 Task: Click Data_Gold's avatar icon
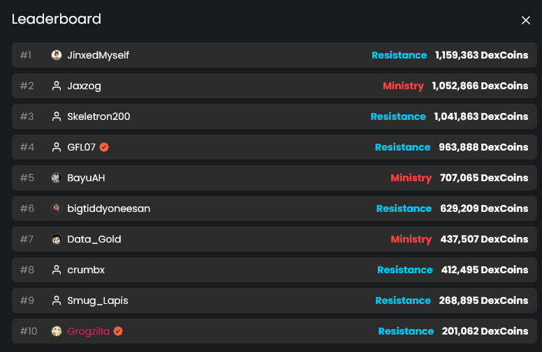[x=57, y=239]
